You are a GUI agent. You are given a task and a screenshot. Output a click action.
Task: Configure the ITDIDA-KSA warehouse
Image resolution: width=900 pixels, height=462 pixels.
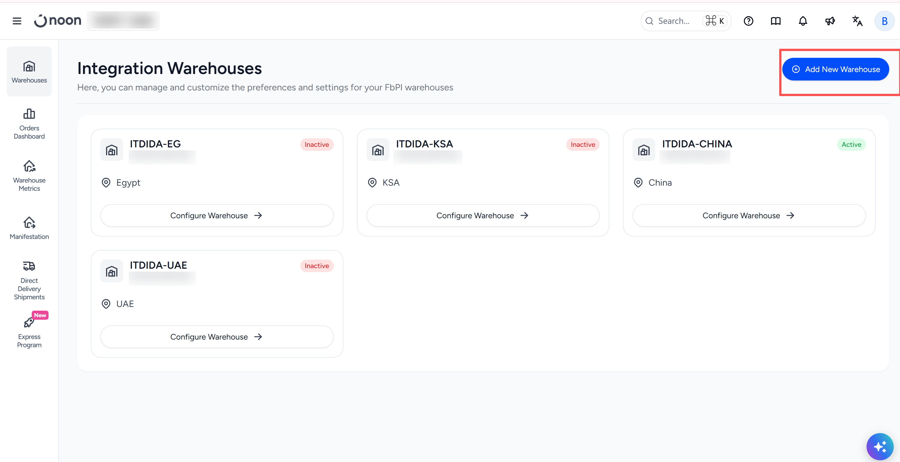click(x=483, y=215)
